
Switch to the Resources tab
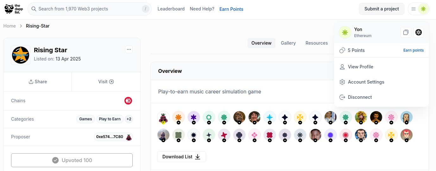click(317, 43)
